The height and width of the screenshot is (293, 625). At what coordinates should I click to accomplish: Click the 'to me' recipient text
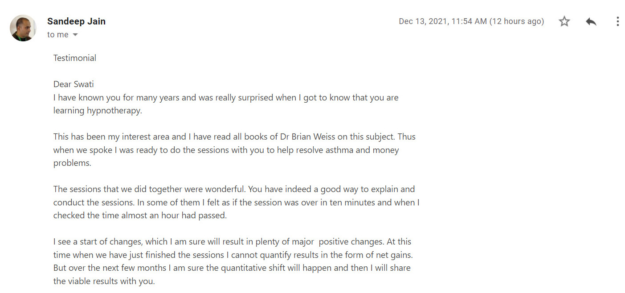click(58, 35)
